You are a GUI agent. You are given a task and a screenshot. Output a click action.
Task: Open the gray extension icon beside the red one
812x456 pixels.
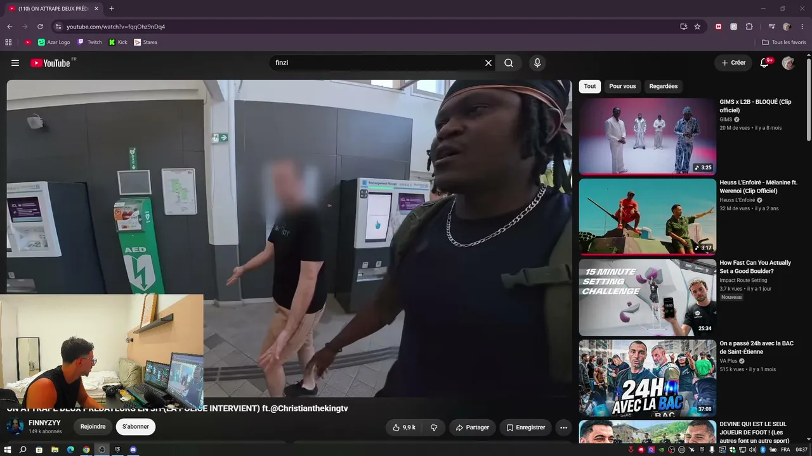point(734,27)
